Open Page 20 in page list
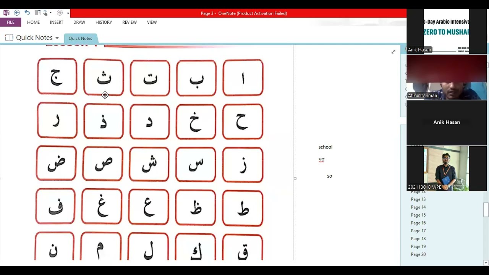Image resolution: width=489 pixels, height=275 pixels. tap(418, 254)
